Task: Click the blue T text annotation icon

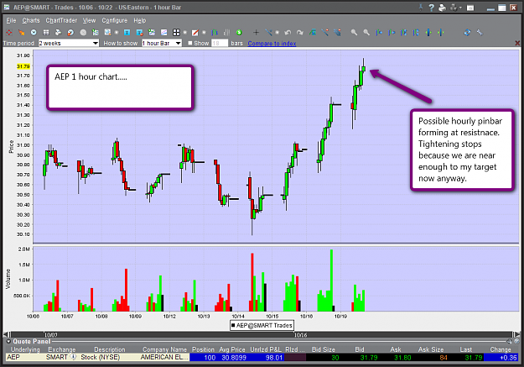Action: pos(127,33)
